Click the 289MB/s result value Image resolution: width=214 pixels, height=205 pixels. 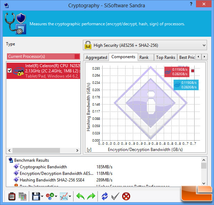(x=104, y=180)
